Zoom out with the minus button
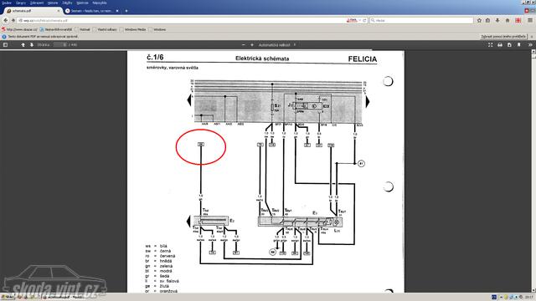 pos(244,44)
